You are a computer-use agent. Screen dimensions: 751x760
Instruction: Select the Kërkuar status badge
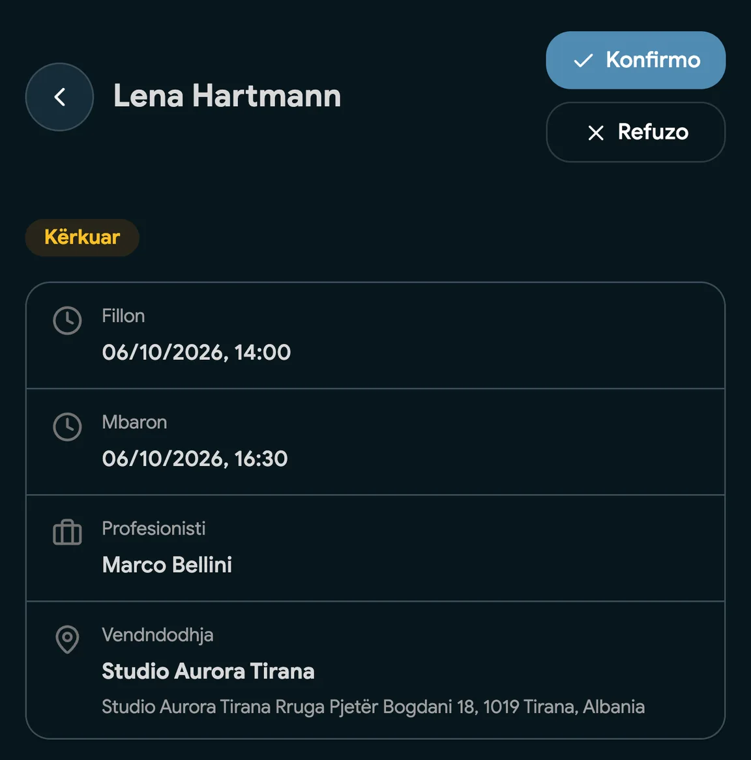pyautogui.click(x=82, y=237)
